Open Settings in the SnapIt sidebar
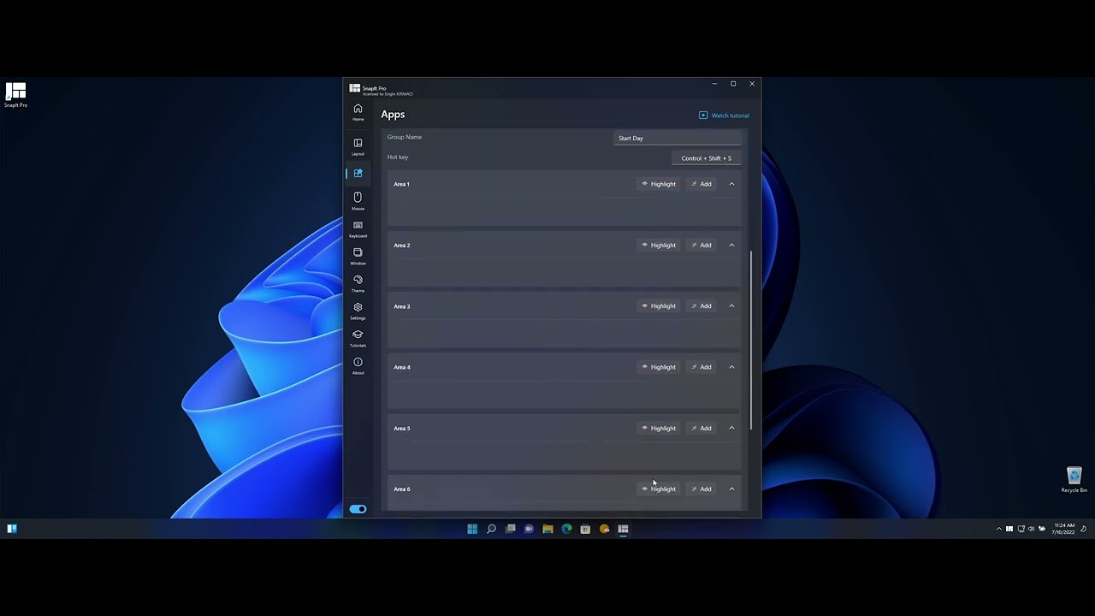1095x616 pixels. (x=358, y=311)
